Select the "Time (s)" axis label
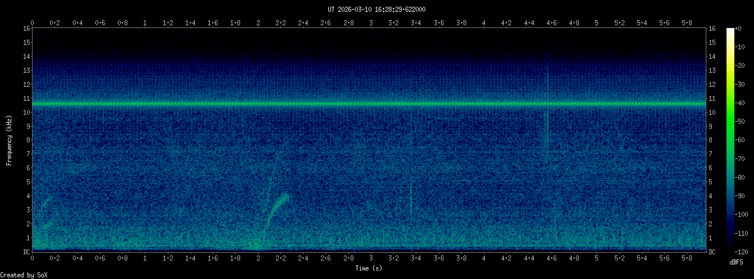754x279 pixels. pyautogui.click(x=369, y=268)
